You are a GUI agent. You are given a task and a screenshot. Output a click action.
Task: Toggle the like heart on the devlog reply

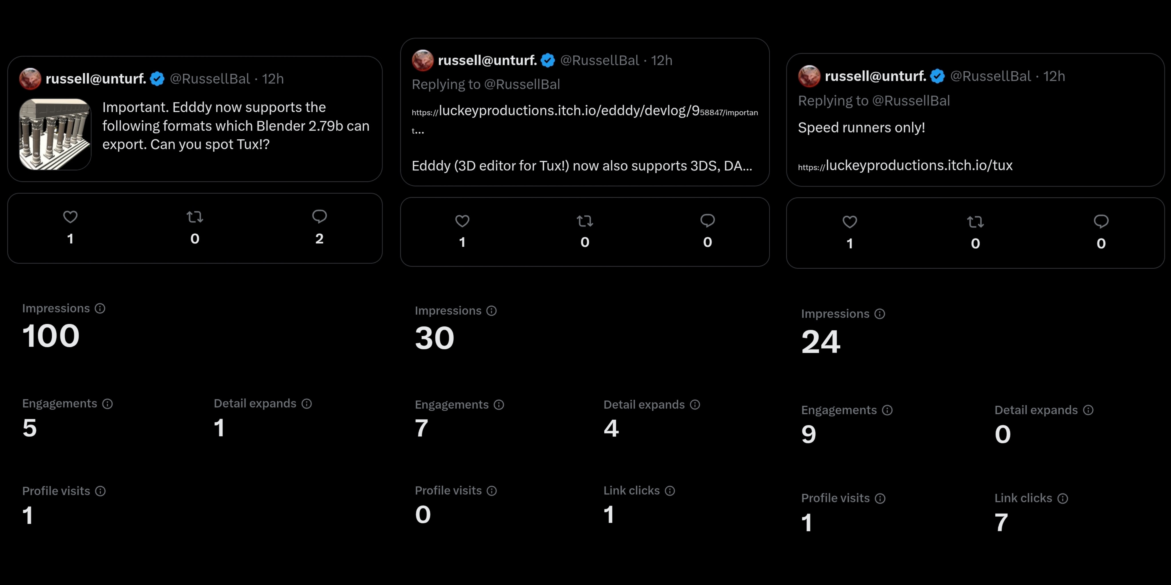click(x=462, y=222)
